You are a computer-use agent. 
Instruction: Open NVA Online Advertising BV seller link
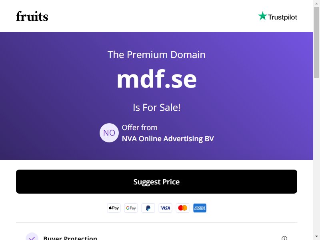[x=168, y=139]
